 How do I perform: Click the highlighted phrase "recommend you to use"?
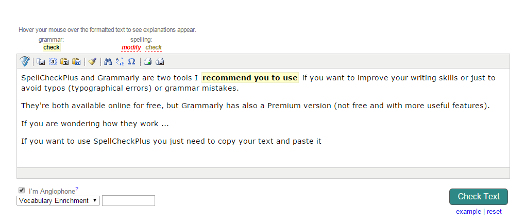[250, 78]
